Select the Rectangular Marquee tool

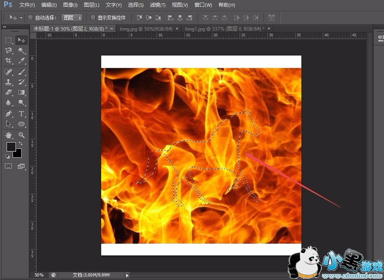click(9, 40)
